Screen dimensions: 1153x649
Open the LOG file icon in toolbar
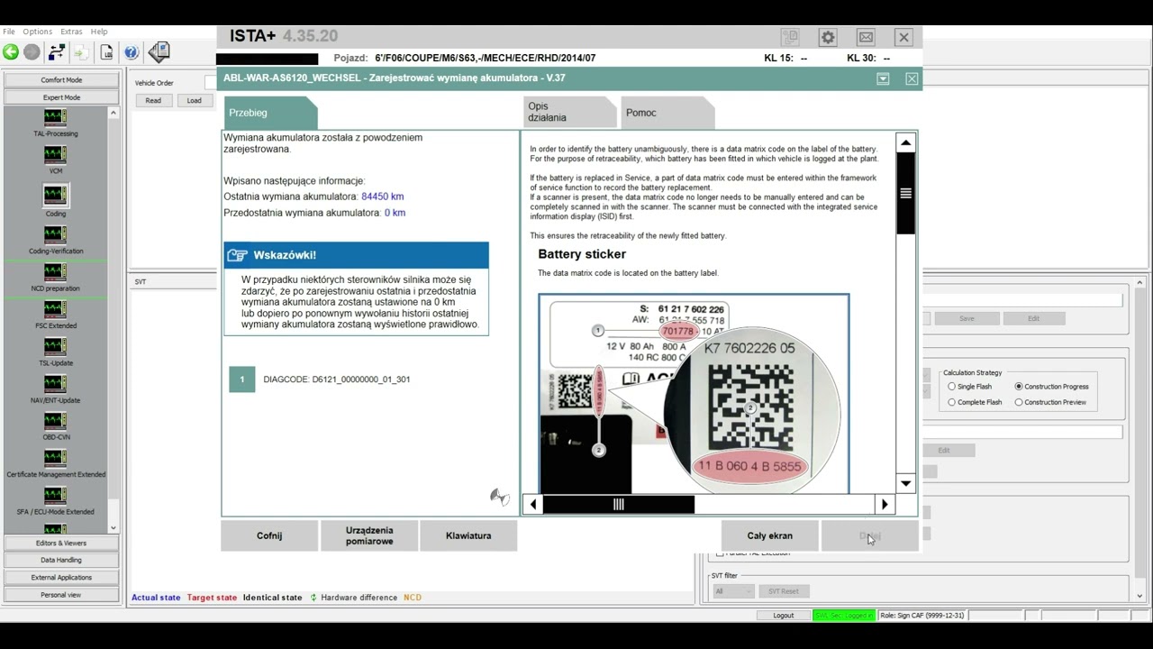click(x=106, y=52)
